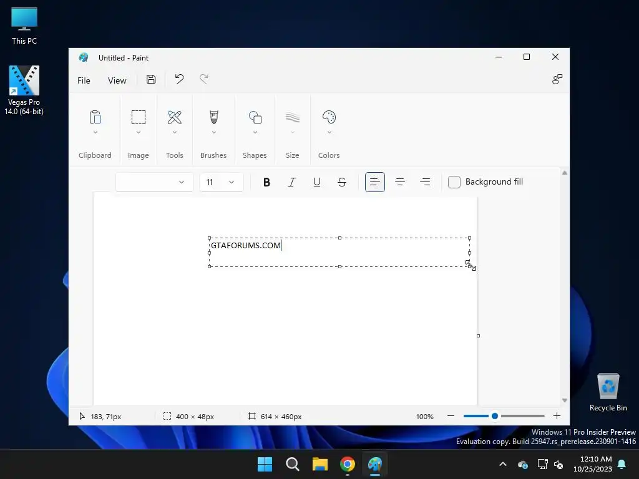This screenshot has height=479, width=639.
Task: Select the Image selection rectangle icon
Action: coord(138,117)
